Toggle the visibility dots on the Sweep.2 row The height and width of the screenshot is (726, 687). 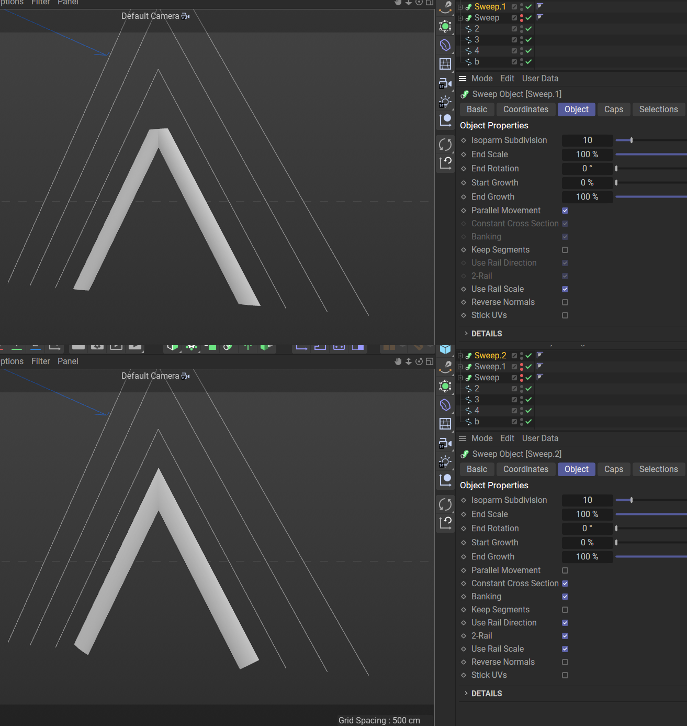522,356
